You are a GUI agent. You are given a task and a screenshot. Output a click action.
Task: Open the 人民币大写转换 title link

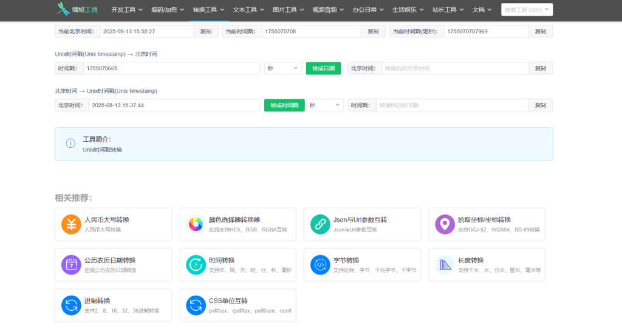click(107, 220)
